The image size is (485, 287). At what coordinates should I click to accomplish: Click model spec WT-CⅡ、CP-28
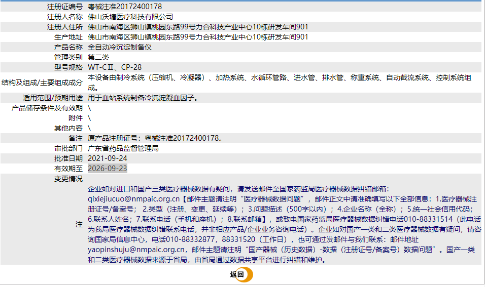115,67
